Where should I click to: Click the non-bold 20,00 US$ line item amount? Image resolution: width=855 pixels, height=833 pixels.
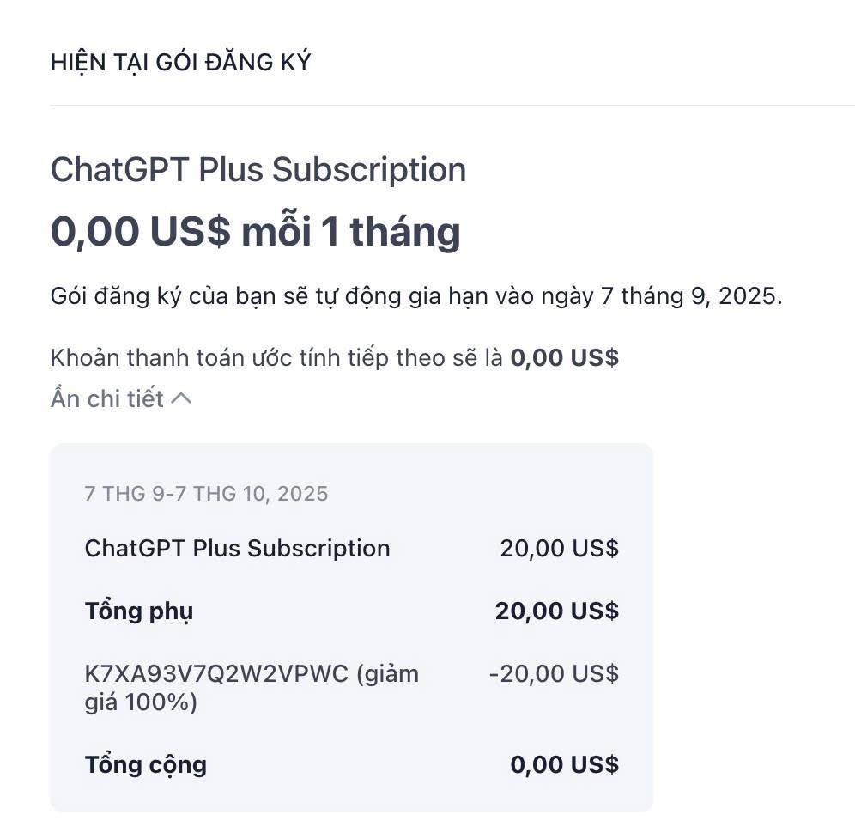coord(559,549)
